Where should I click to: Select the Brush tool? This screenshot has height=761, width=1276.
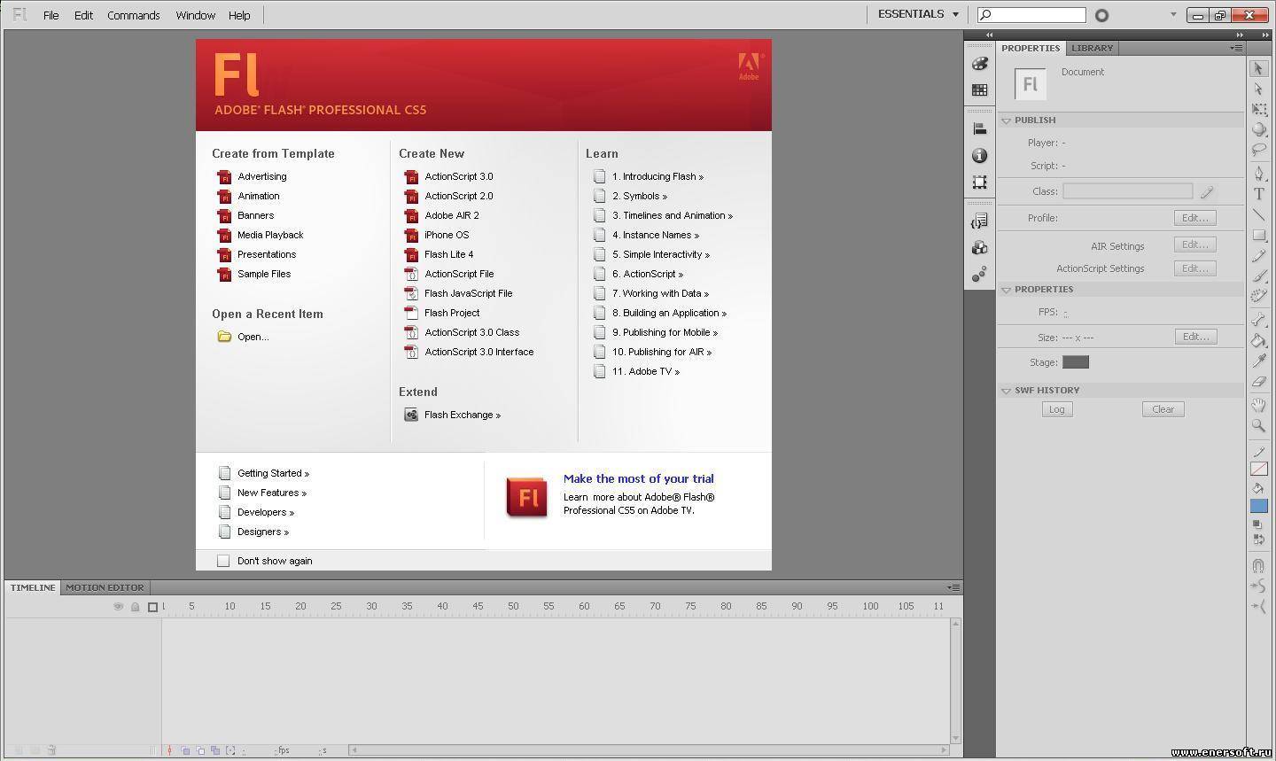click(1258, 276)
